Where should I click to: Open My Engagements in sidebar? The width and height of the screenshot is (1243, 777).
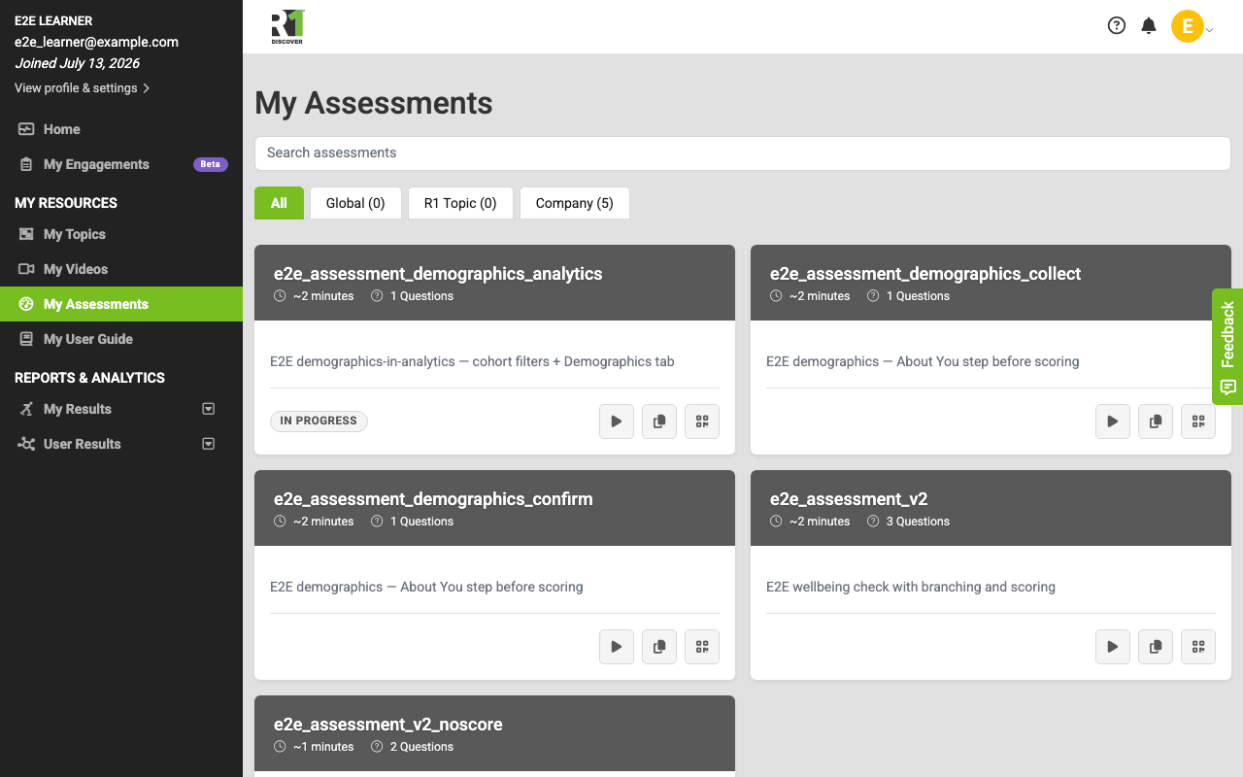121,164
